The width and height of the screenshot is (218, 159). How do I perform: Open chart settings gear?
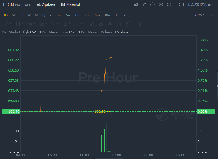pyautogui.click(x=161, y=5)
